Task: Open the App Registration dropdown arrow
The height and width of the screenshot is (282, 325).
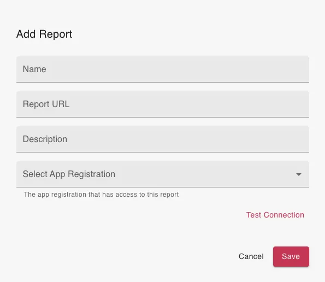Action: [x=298, y=174]
